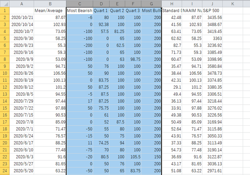The image size is (250, 175).
Task: Select column A header
Action: click(x=22, y=4)
